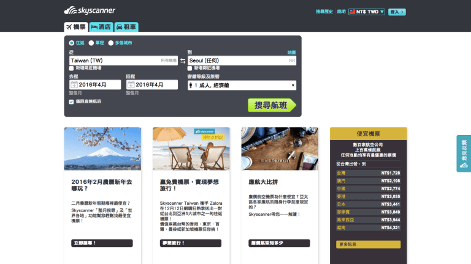
Task: Click departure date field 2016年4月
Action: pyautogui.click(x=95, y=85)
